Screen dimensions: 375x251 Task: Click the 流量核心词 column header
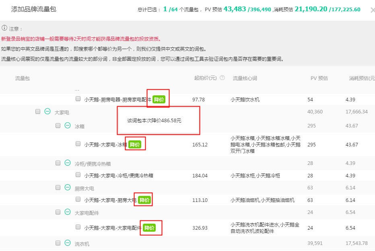tap(245, 78)
